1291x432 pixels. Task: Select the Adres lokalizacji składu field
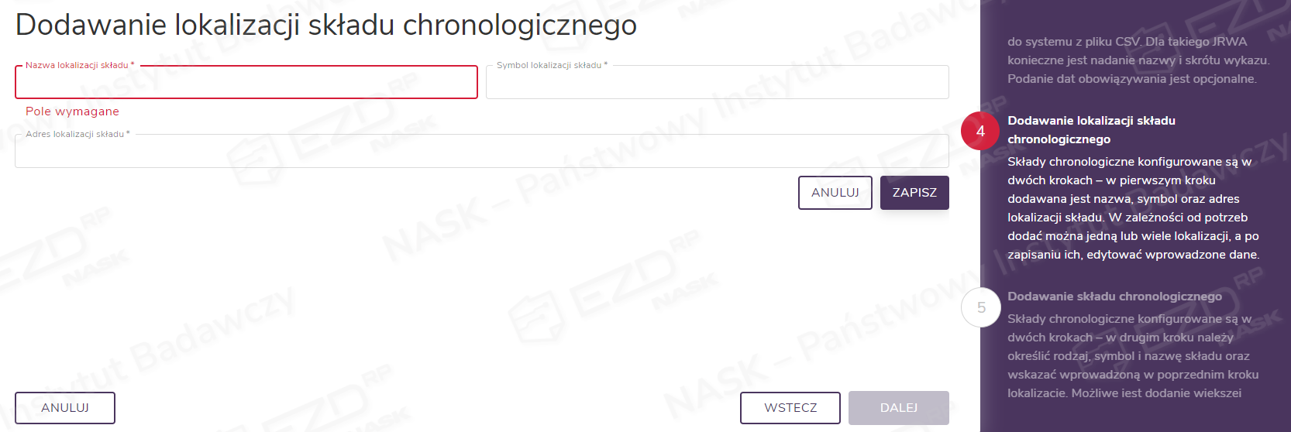[x=481, y=153]
